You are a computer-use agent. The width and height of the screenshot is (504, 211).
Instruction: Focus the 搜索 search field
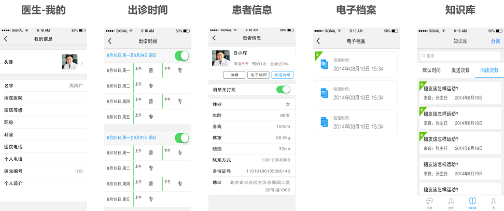click(x=460, y=55)
